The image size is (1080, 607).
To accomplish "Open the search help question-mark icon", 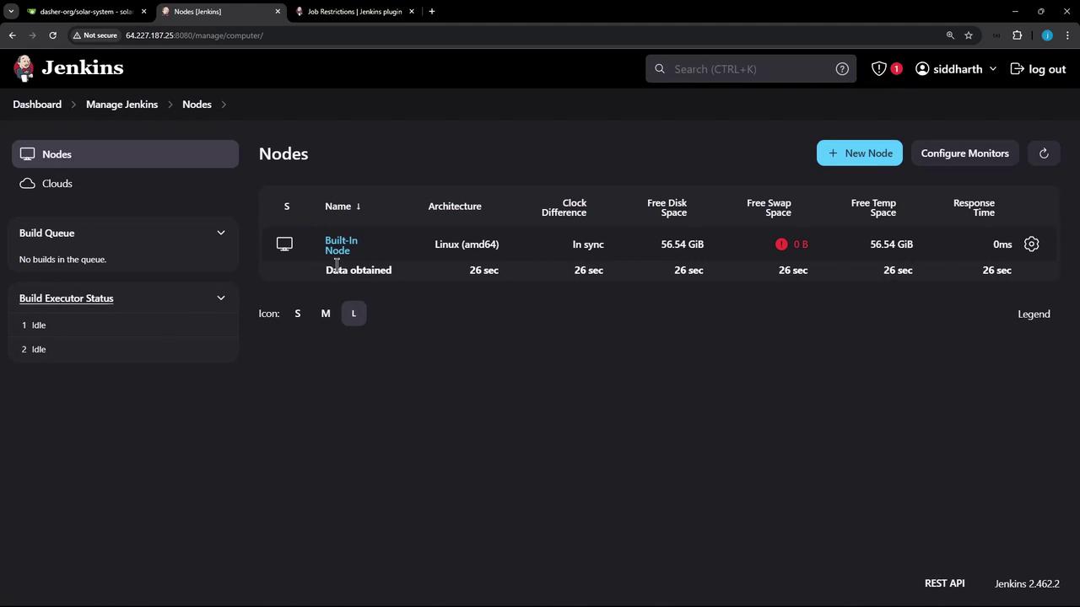I will click(x=842, y=69).
